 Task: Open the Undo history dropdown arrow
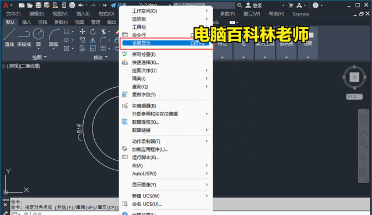click(87, 5)
